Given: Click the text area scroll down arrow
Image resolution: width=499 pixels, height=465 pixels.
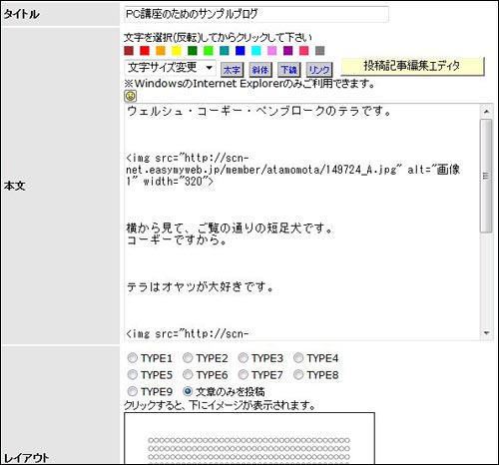Looking at the screenshot, I should 486,333.
